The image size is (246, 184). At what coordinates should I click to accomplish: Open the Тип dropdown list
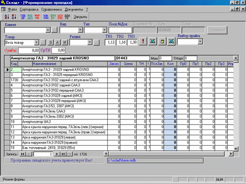[104, 30]
